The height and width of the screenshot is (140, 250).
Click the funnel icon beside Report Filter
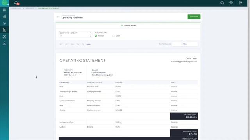[122, 25]
